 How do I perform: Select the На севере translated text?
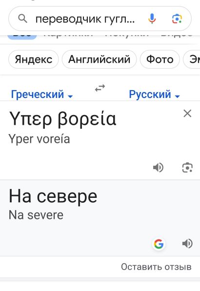(x=53, y=196)
